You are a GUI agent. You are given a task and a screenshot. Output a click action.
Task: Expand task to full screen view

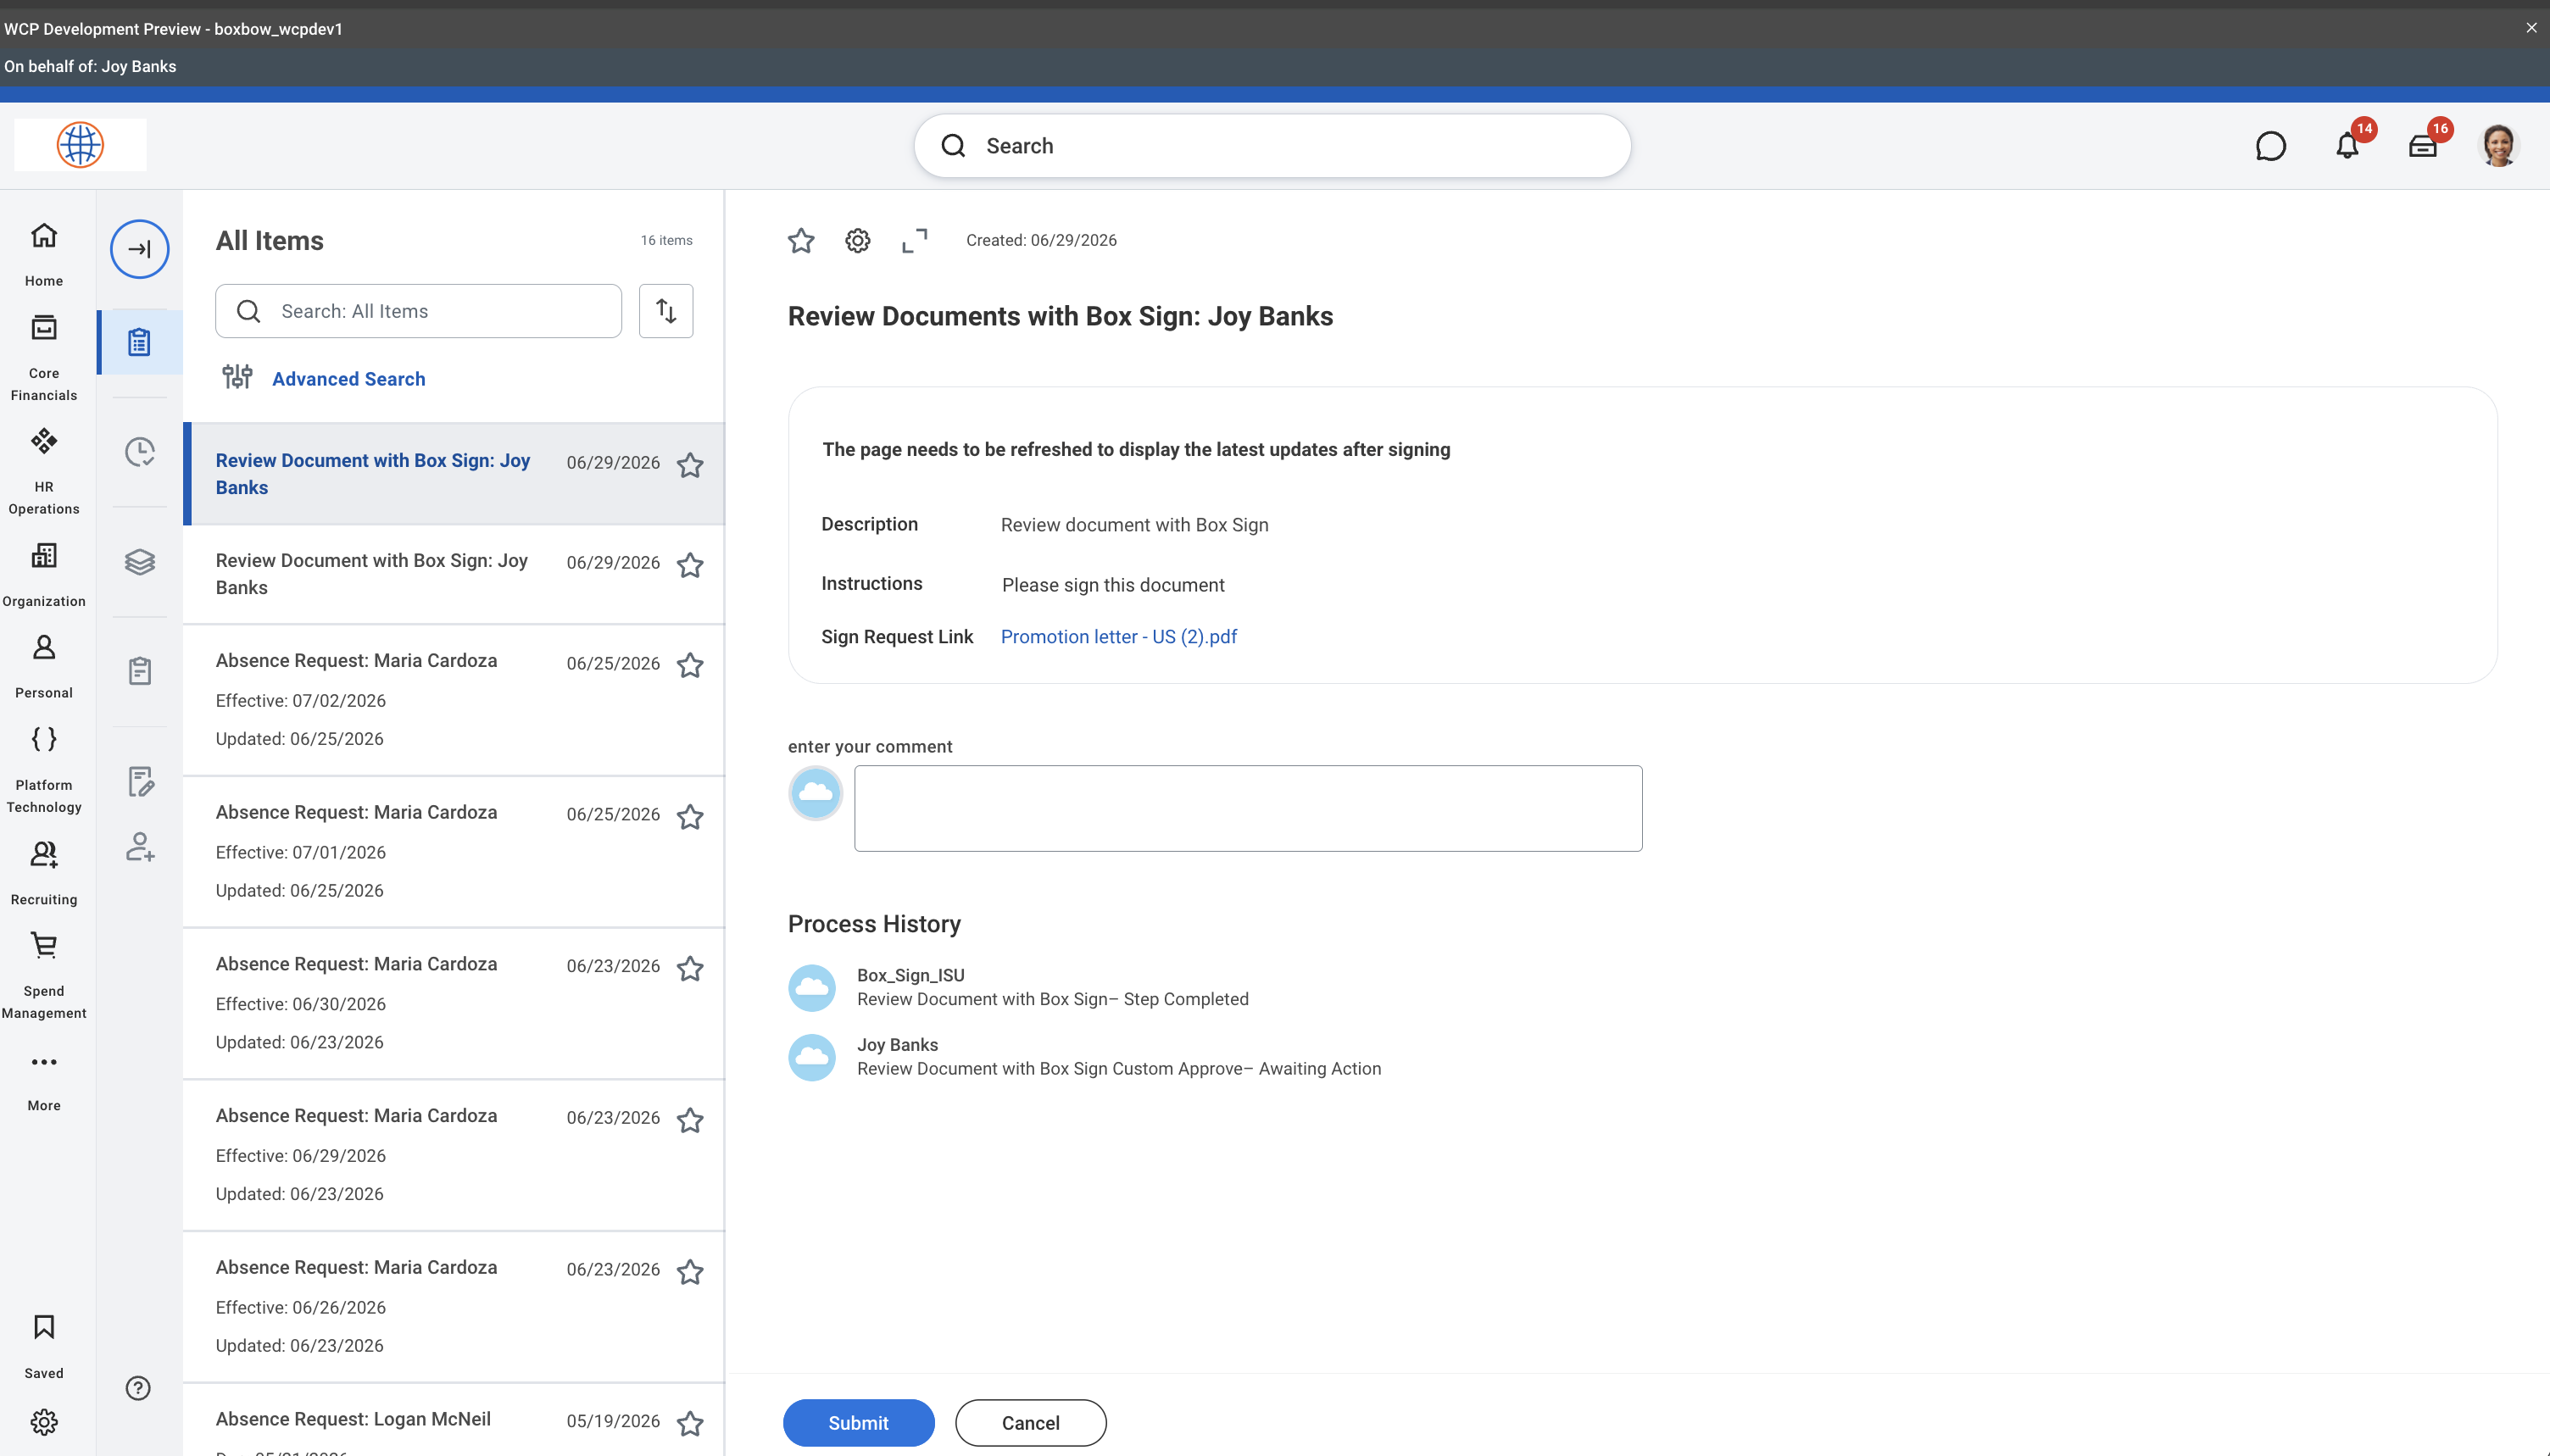tap(915, 241)
